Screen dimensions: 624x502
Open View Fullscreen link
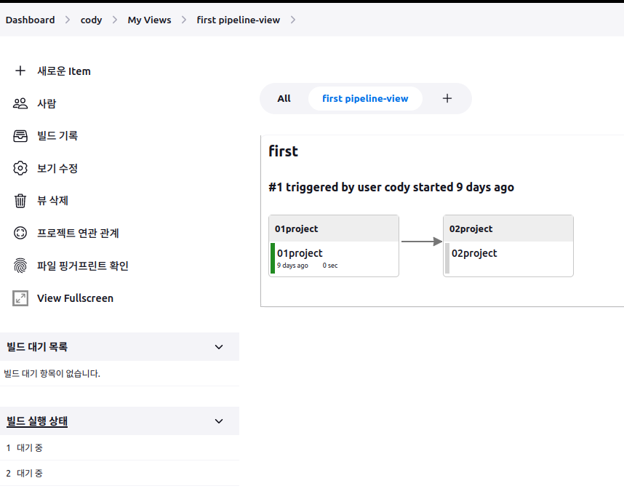(75, 298)
